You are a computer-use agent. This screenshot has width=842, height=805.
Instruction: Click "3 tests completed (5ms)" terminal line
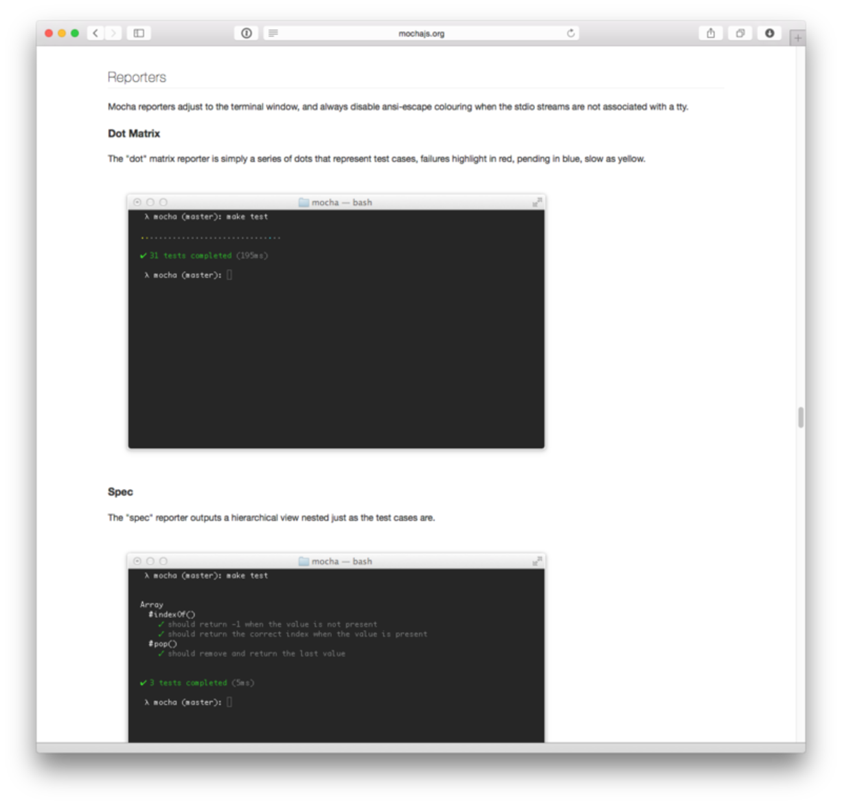point(197,683)
